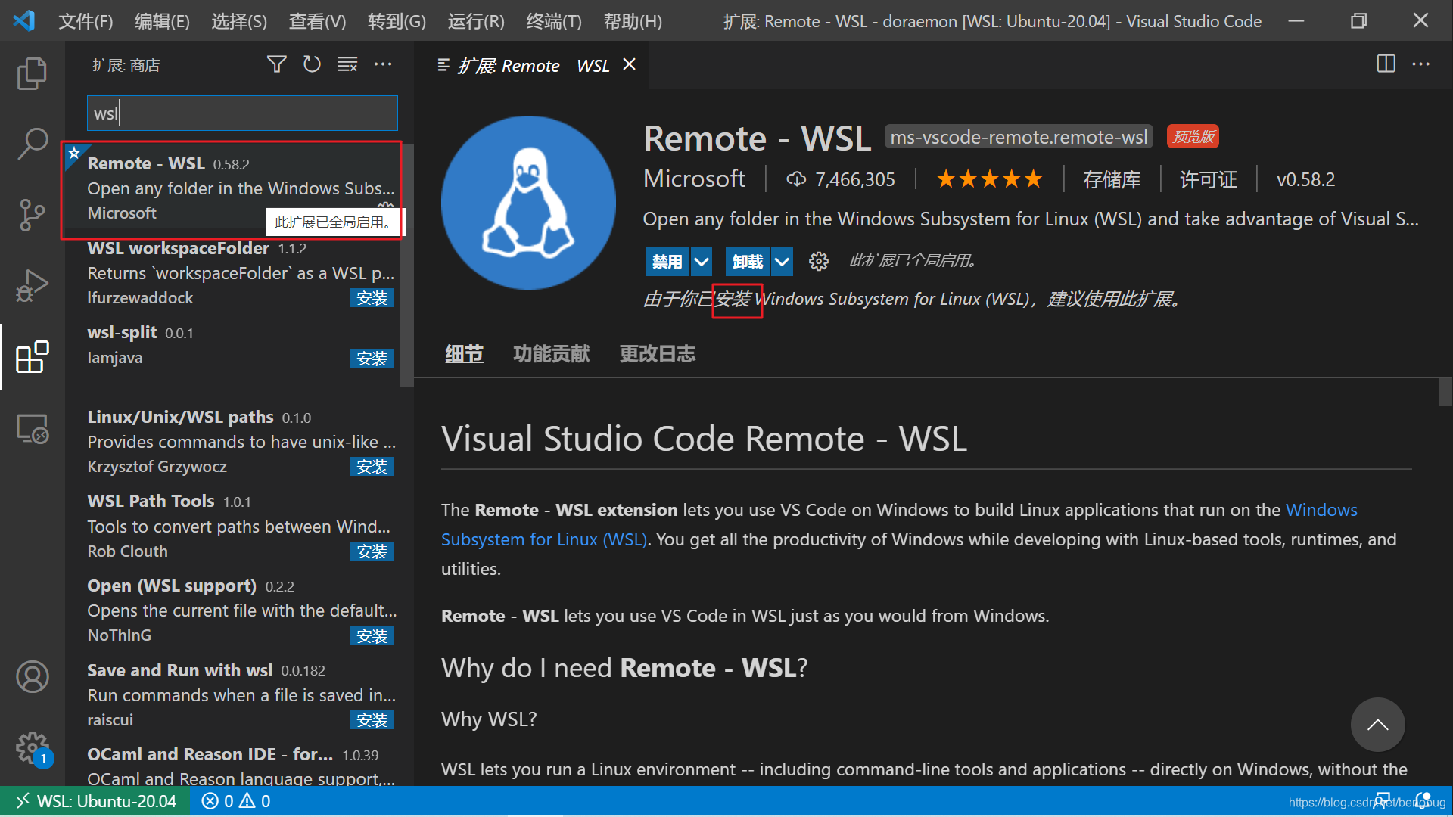The width and height of the screenshot is (1453, 817).
Task: Click the extension details page scrollbar
Action: click(x=1445, y=392)
